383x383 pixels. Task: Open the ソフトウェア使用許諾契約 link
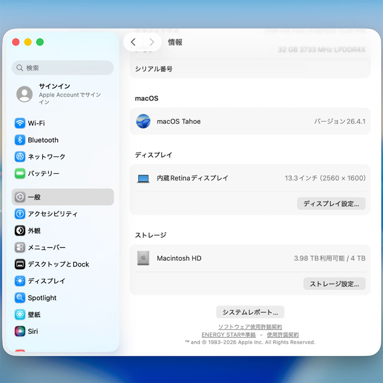coord(250,327)
